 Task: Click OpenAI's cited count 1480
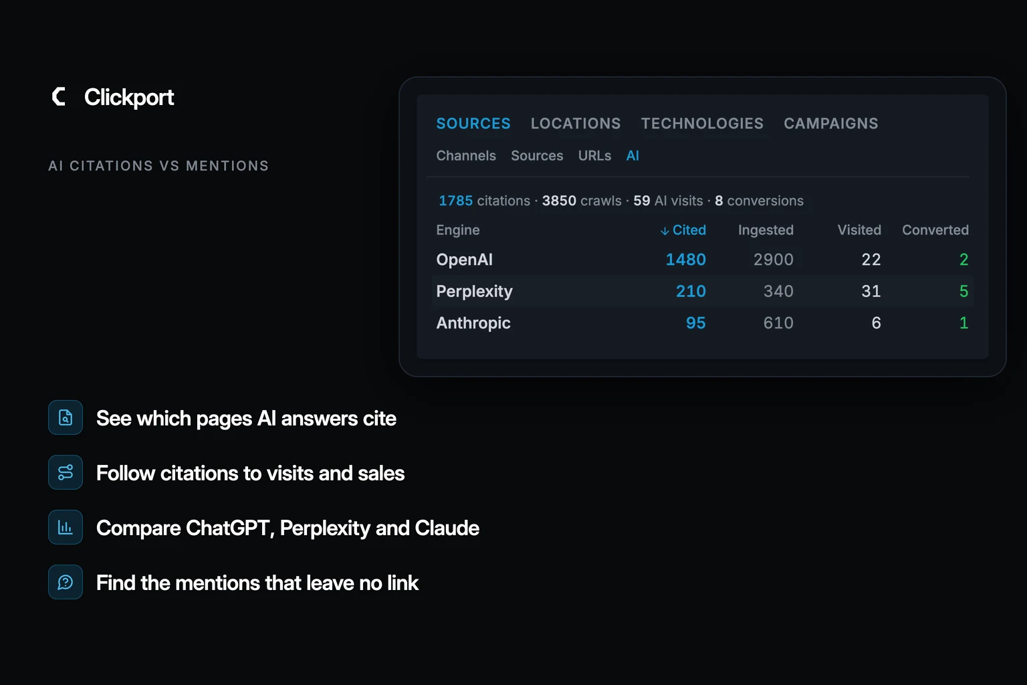point(686,260)
